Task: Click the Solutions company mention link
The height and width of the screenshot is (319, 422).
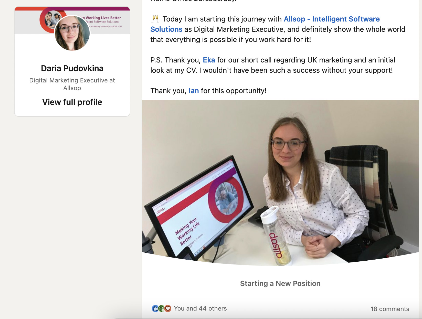Action: pos(166,29)
